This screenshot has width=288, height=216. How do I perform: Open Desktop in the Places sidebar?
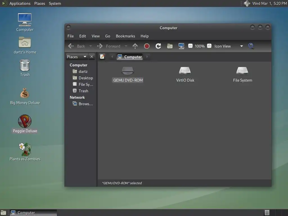83,78
